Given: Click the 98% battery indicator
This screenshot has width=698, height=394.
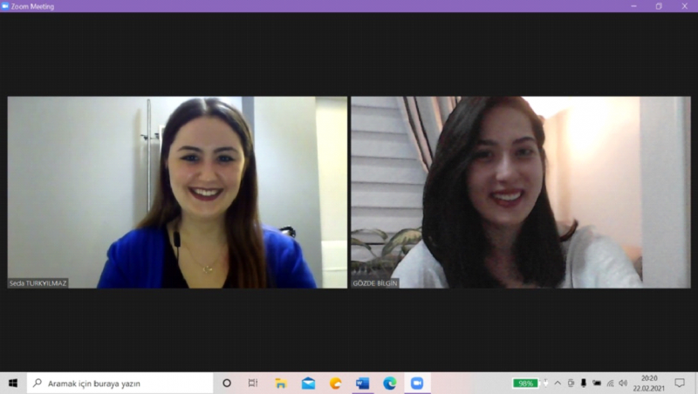Looking at the screenshot, I should 525,384.
